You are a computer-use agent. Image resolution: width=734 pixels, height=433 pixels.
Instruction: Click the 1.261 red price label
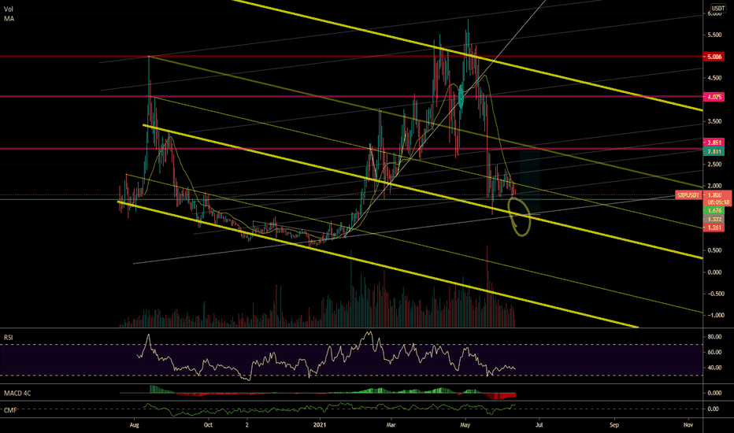coord(714,228)
